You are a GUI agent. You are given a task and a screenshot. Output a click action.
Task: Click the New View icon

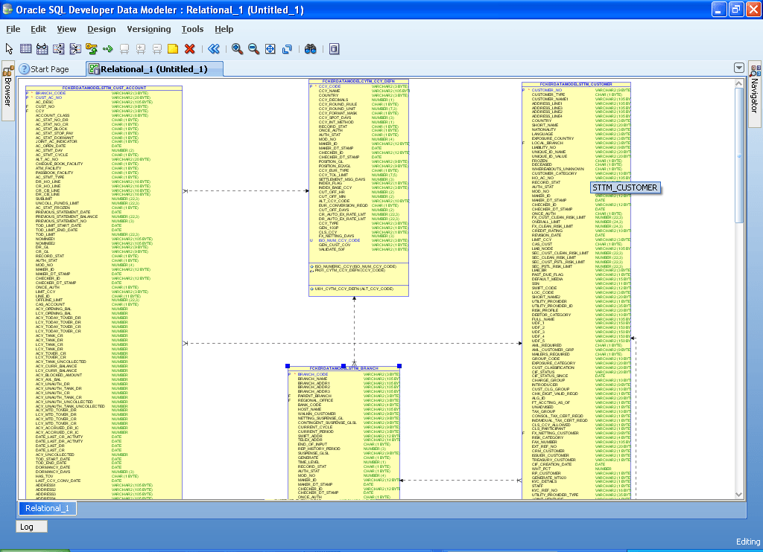42,48
